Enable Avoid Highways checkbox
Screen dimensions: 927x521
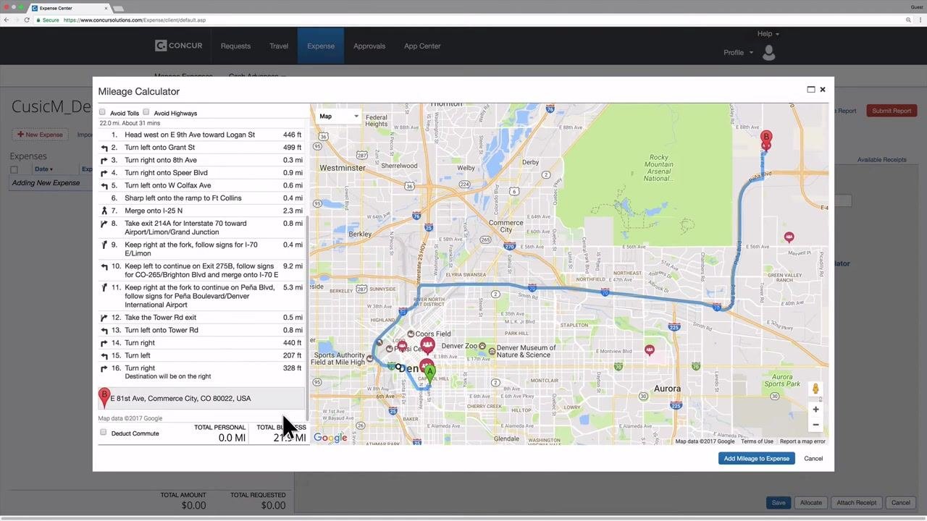point(146,112)
